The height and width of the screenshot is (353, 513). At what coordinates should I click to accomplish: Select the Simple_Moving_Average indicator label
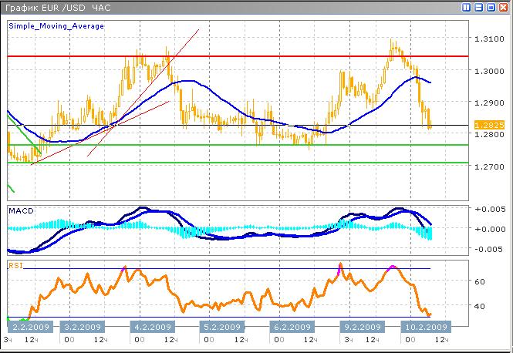coord(56,25)
